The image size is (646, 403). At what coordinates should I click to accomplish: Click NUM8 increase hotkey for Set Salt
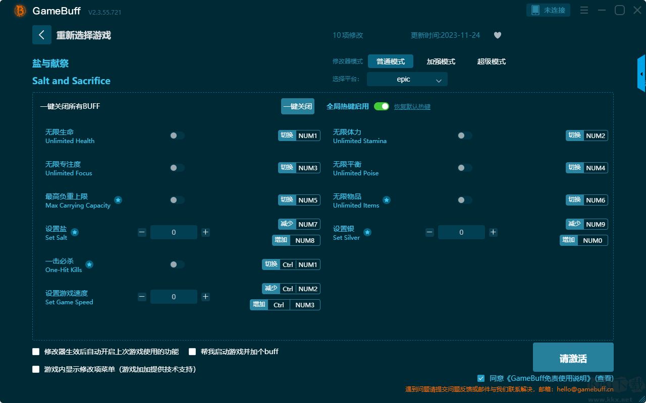pyautogui.click(x=296, y=240)
